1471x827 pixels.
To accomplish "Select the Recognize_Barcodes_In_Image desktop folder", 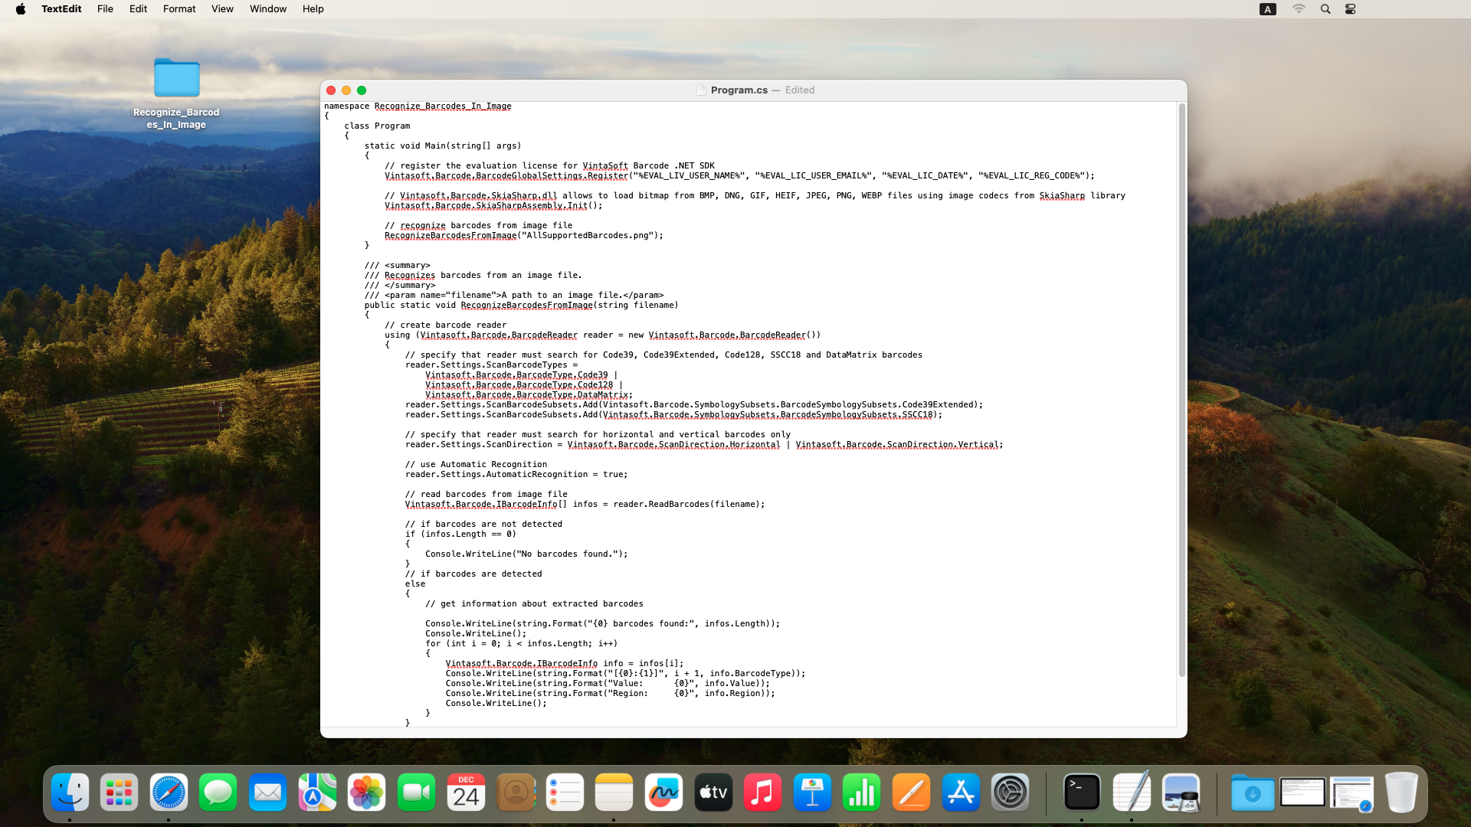I will click(x=177, y=79).
